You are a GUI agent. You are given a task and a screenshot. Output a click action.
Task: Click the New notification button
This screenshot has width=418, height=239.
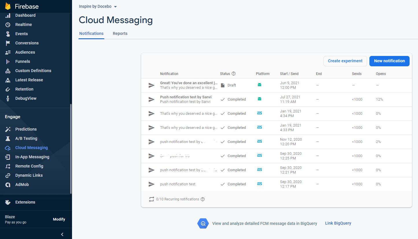(389, 61)
